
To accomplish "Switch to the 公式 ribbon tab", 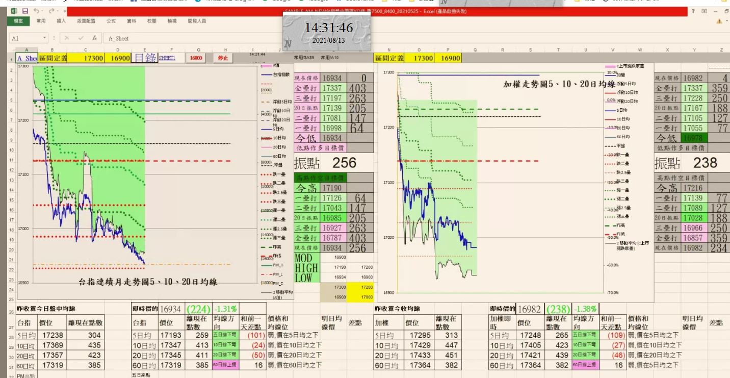I will click(111, 21).
